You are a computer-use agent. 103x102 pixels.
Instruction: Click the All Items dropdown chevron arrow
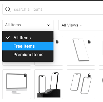click(x=48, y=25)
